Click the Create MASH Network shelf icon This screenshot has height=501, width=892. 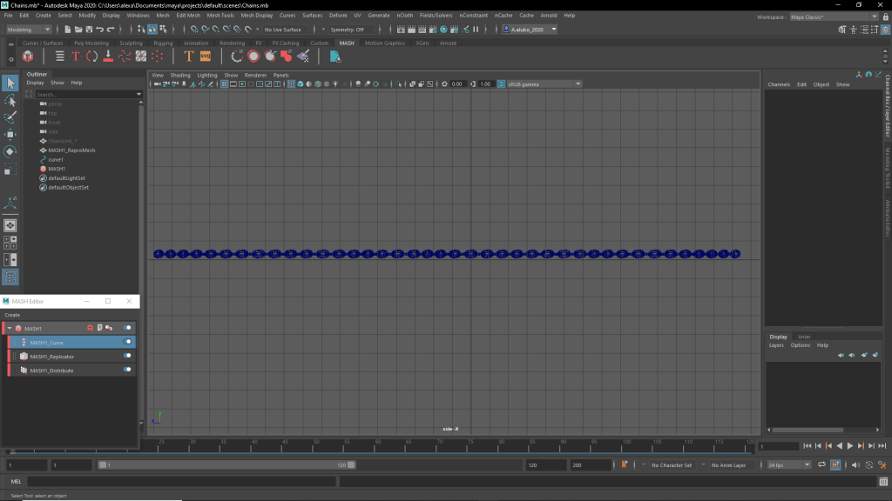[x=29, y=57]
